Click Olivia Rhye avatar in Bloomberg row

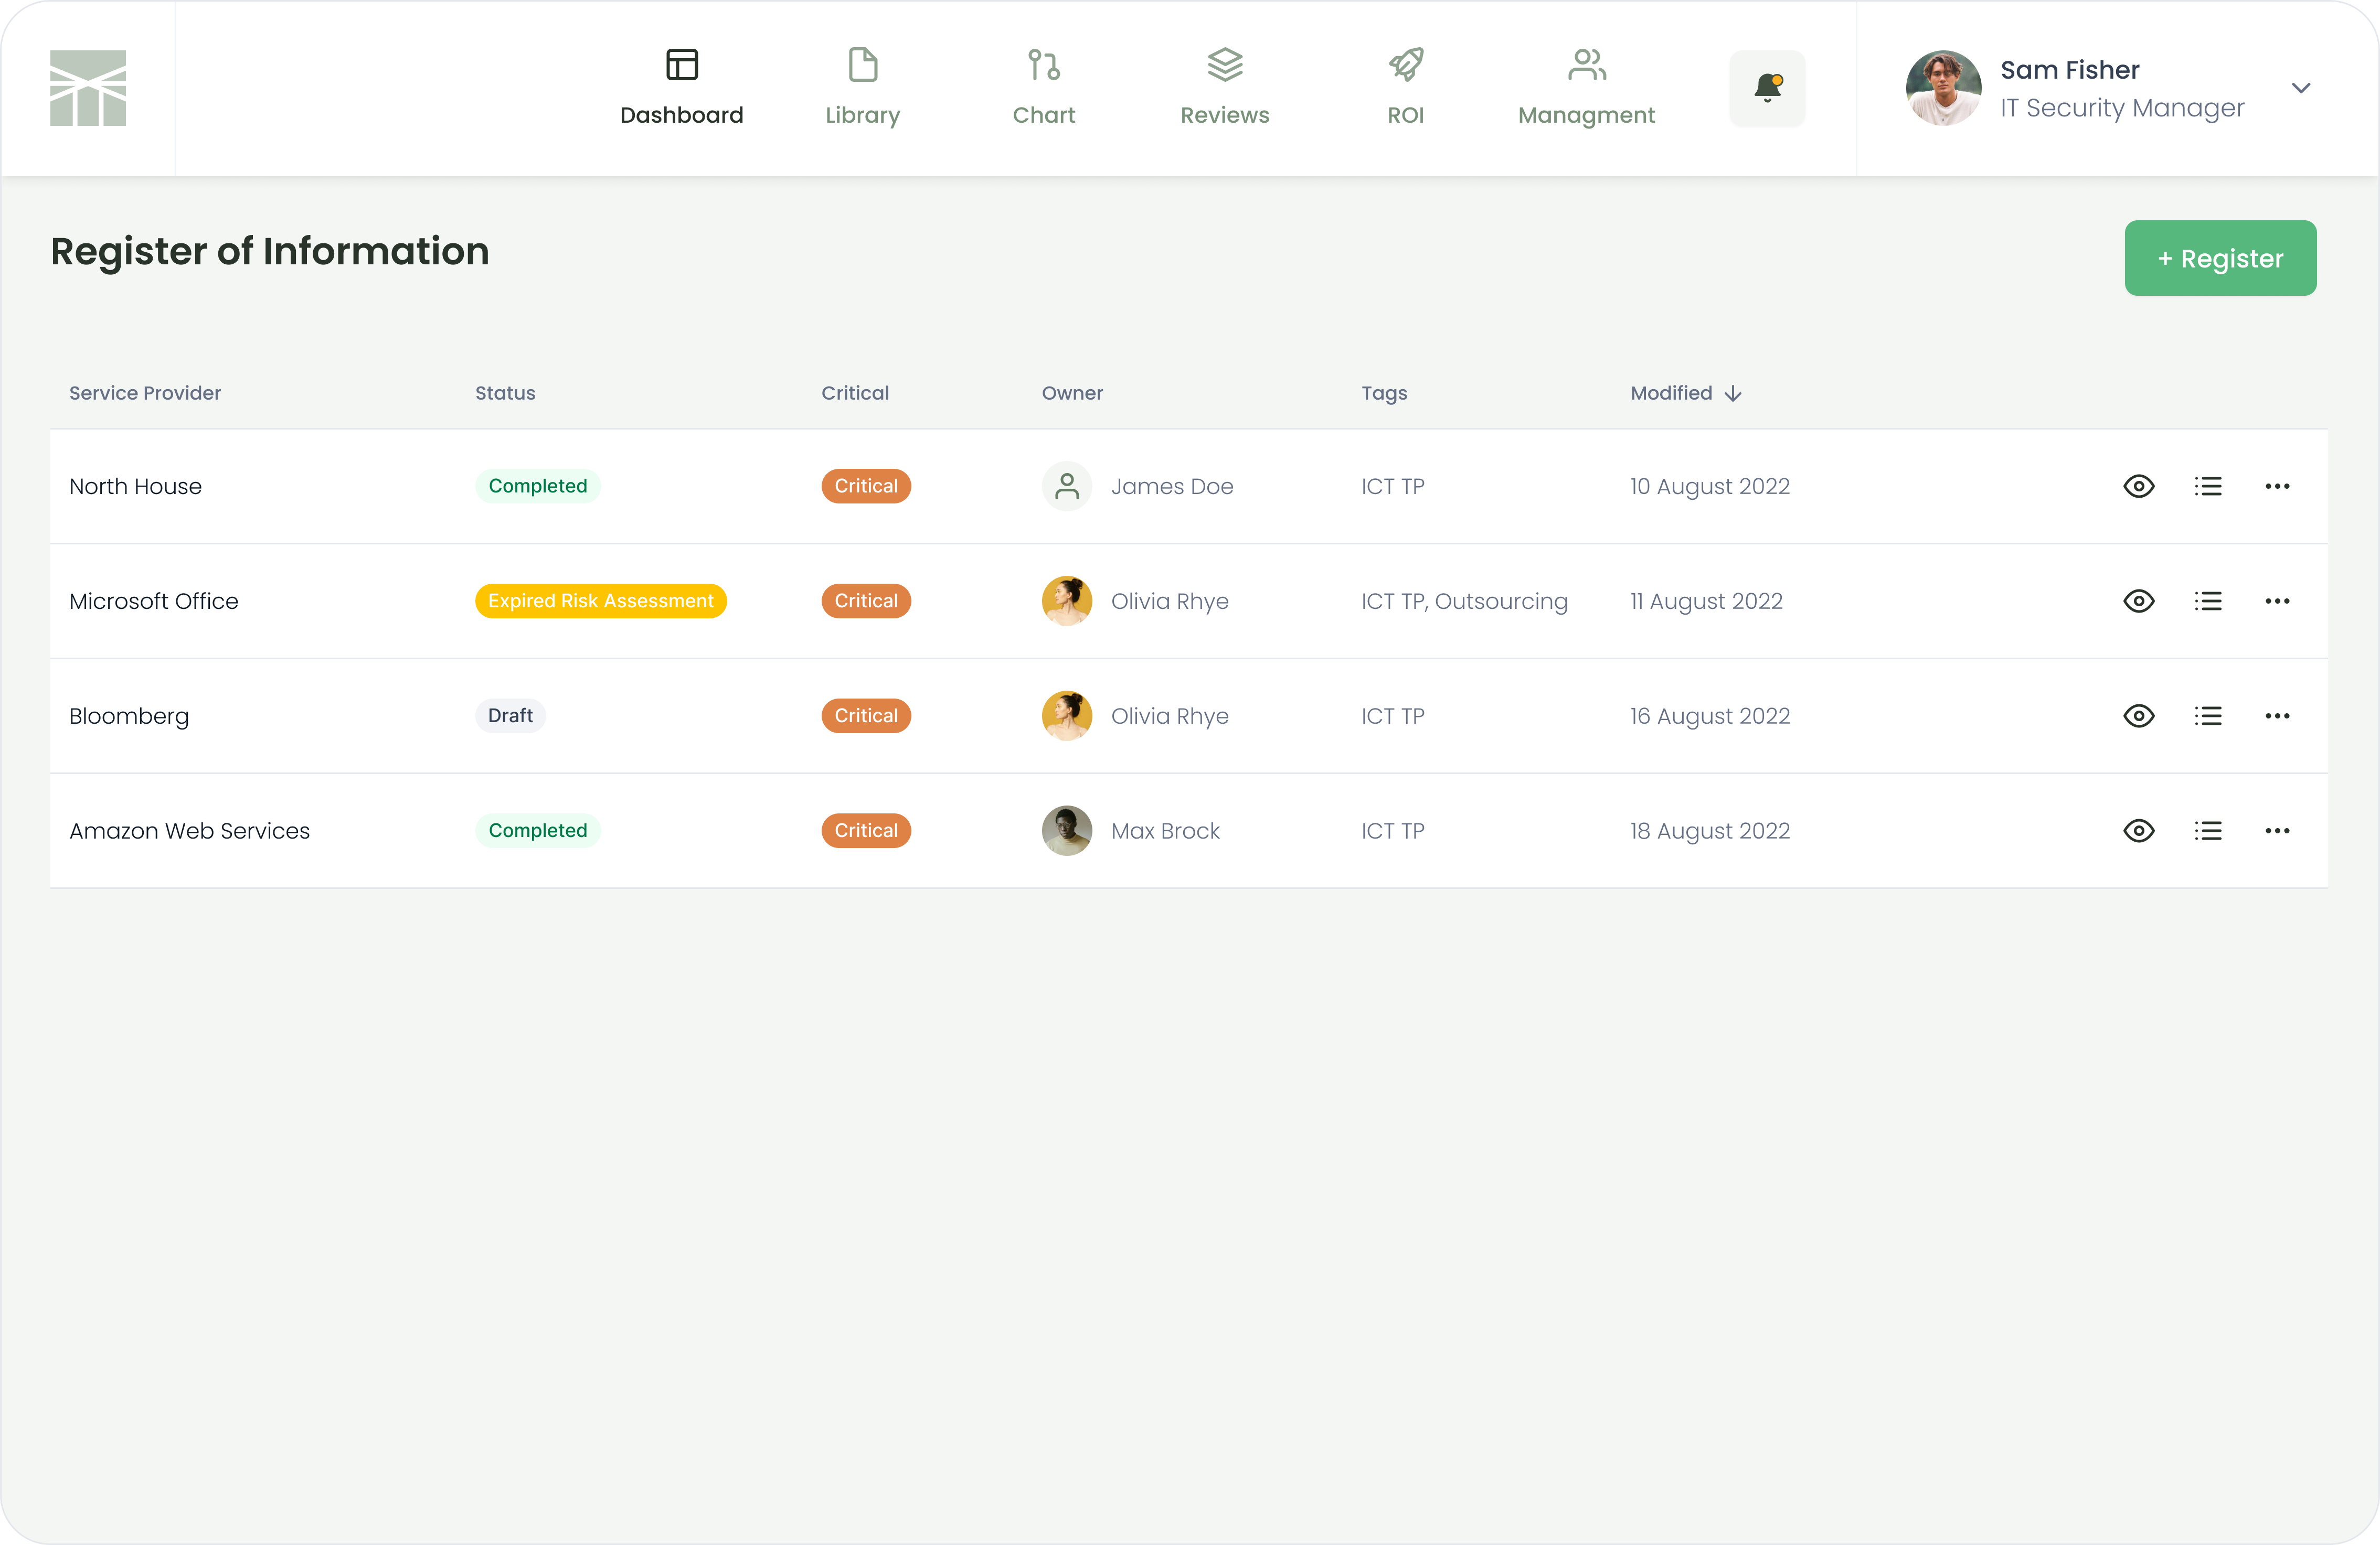tap(1067, 715)
